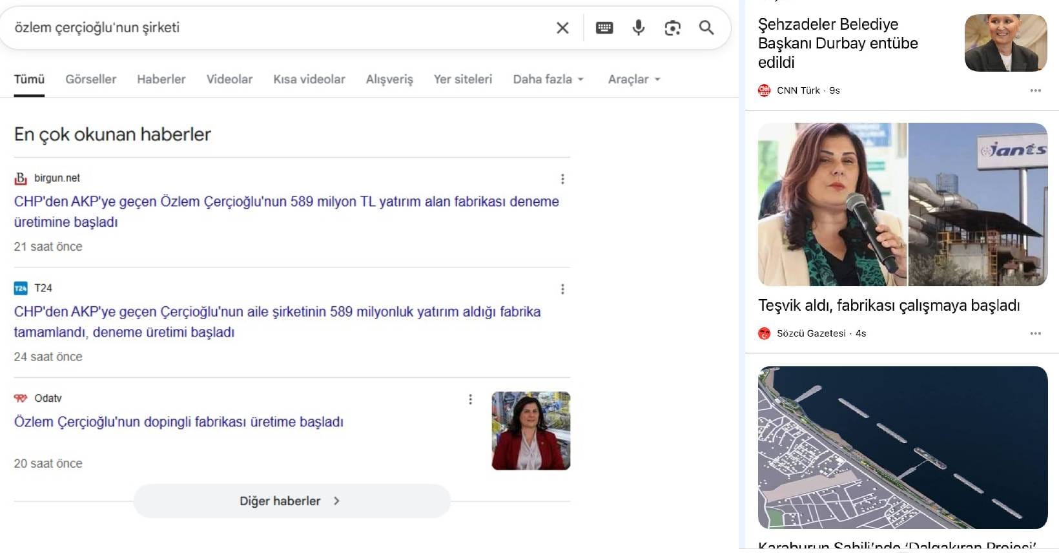Open three-dot menu for birgun.net result
This screenshot has width=1059, height=553.
(562, 179)
